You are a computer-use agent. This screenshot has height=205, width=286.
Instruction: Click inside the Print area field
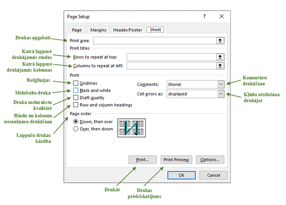pos(154,40)
